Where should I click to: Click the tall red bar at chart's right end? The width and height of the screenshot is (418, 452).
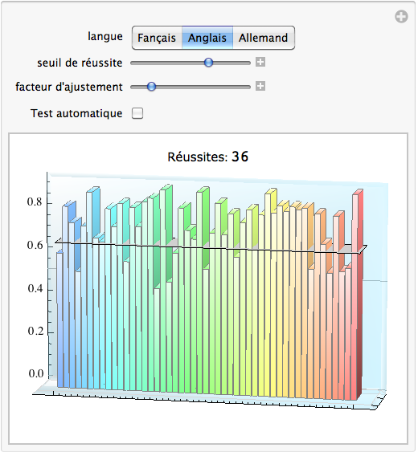click(357, 295)
